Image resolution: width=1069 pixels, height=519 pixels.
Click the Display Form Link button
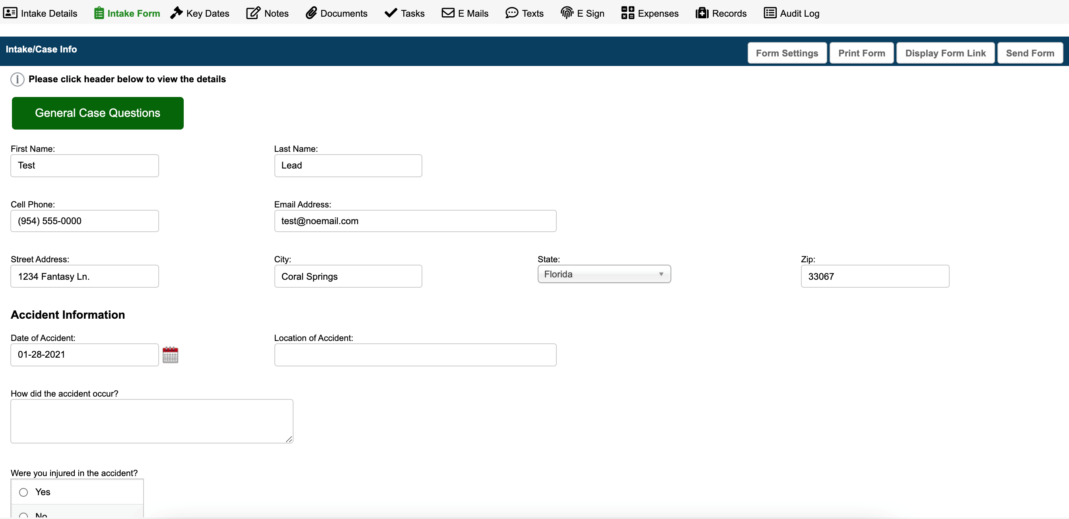pos(945,53)
